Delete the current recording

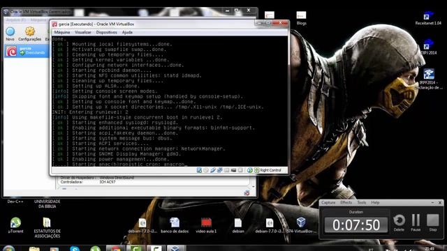coord(399,222)
